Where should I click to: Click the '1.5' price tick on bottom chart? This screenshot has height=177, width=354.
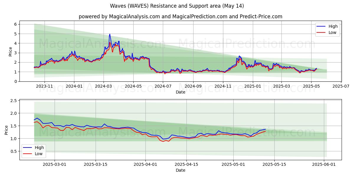[14, 126]
